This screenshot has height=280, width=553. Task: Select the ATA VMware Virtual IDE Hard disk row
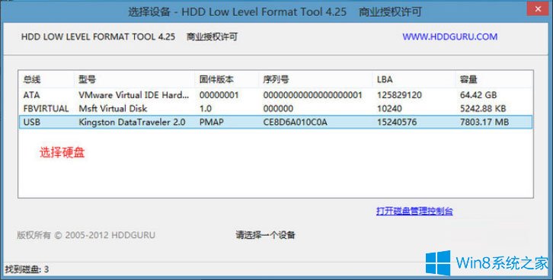(276, 95)
